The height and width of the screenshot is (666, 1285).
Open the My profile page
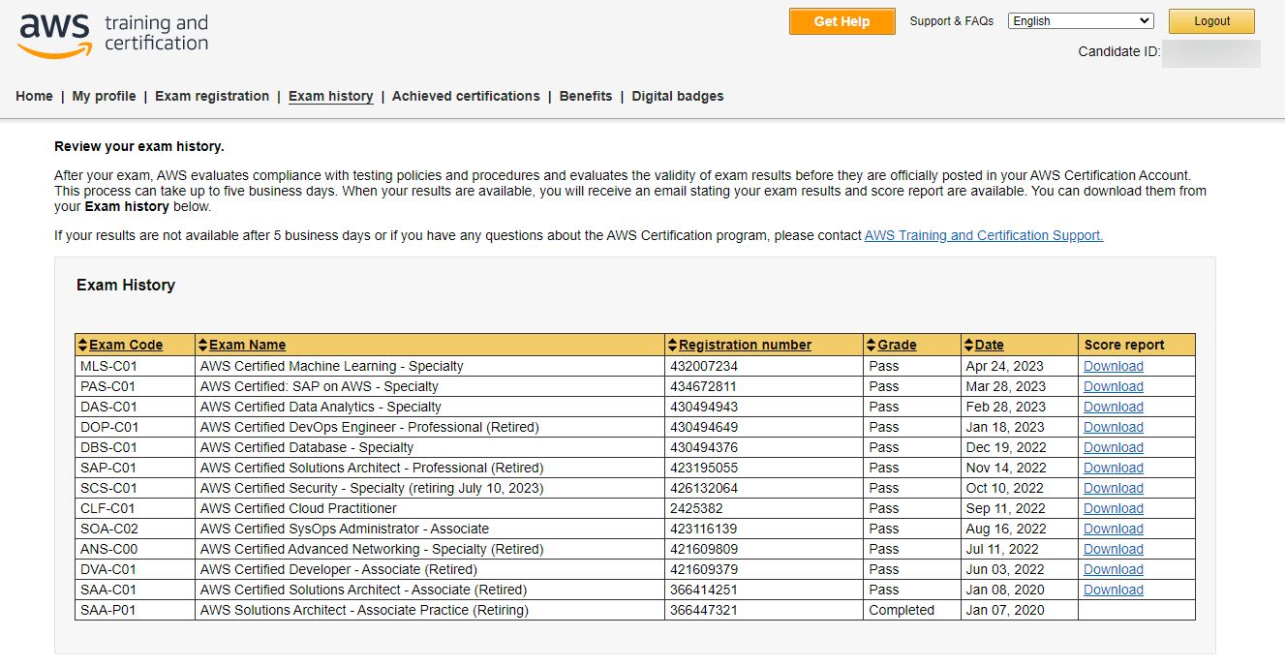pos(104,96)
